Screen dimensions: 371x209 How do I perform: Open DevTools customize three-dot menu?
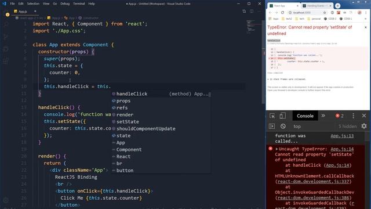point(353,116)
